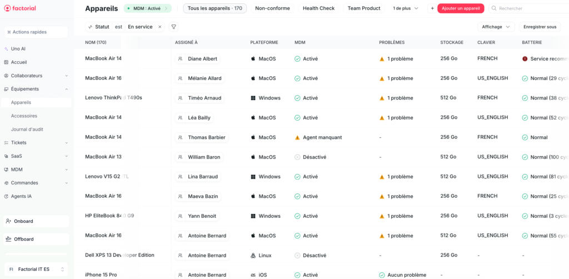Click the red battery alert in Diane Albert's row
This screenshot has width=569, height=279.
pyautogui.click(x=525, y=59)
